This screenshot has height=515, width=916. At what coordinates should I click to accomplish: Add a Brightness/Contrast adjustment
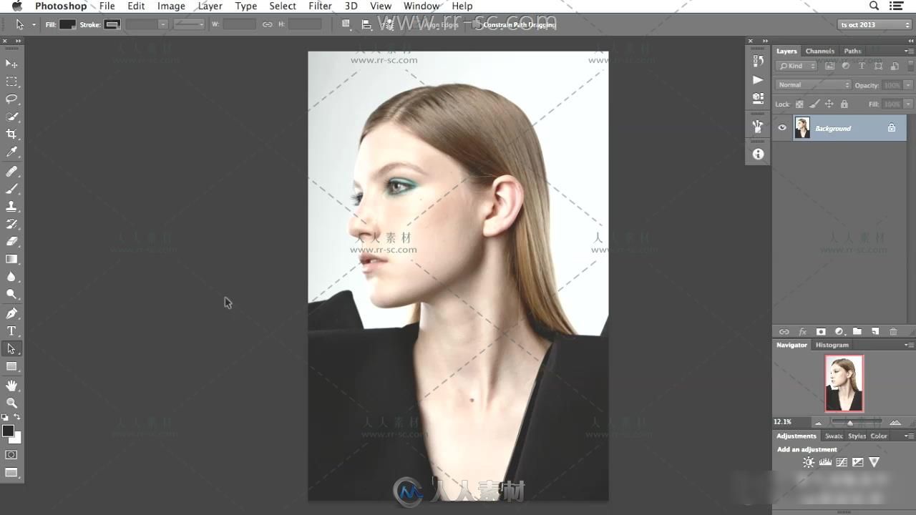click(x=809, y=462)
